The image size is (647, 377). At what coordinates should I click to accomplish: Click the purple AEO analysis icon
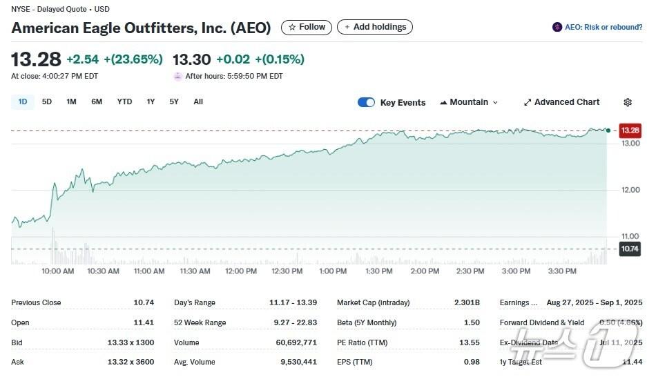point(557,27)
